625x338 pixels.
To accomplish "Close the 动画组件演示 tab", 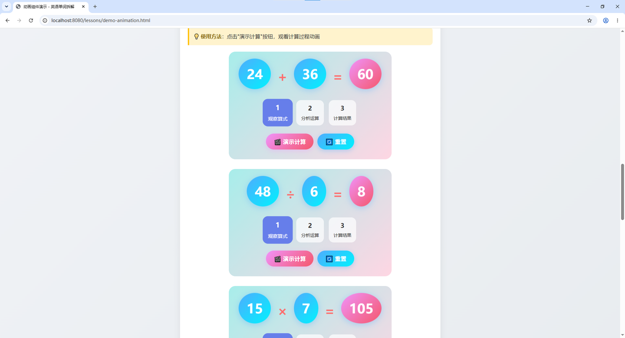I will (x=83, y=6).
